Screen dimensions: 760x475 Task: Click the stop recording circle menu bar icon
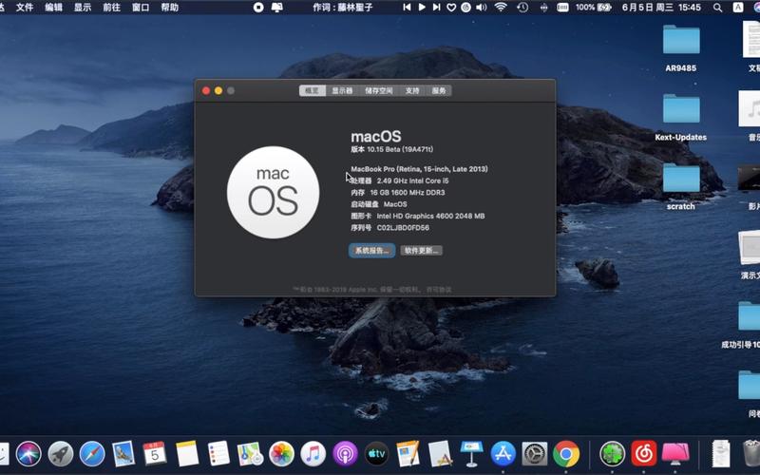[258, 8]
